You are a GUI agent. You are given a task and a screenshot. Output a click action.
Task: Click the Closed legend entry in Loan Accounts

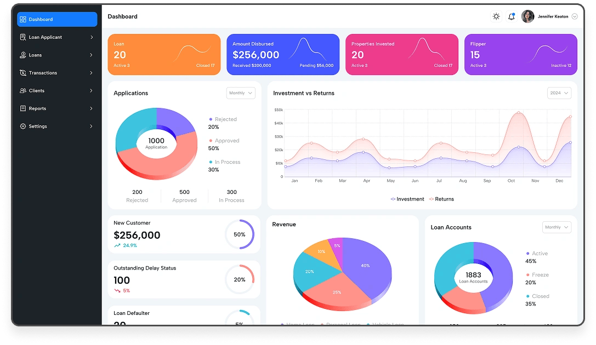coord(537,296)
